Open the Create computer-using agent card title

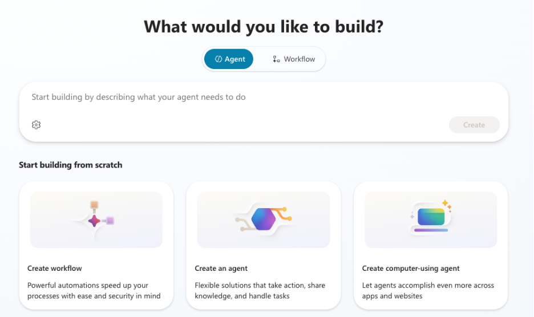pos(411,269)
